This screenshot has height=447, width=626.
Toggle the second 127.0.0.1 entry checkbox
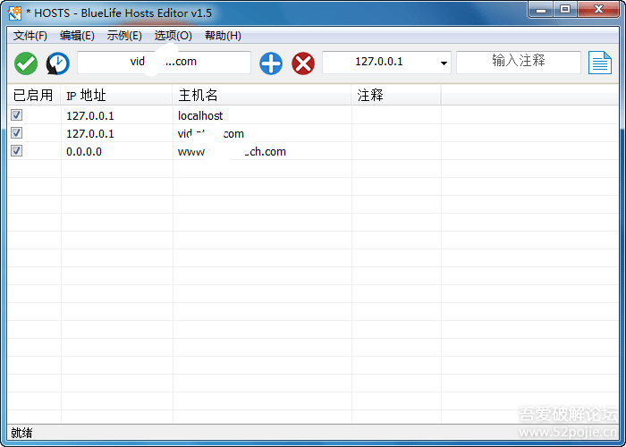point(16,133)
